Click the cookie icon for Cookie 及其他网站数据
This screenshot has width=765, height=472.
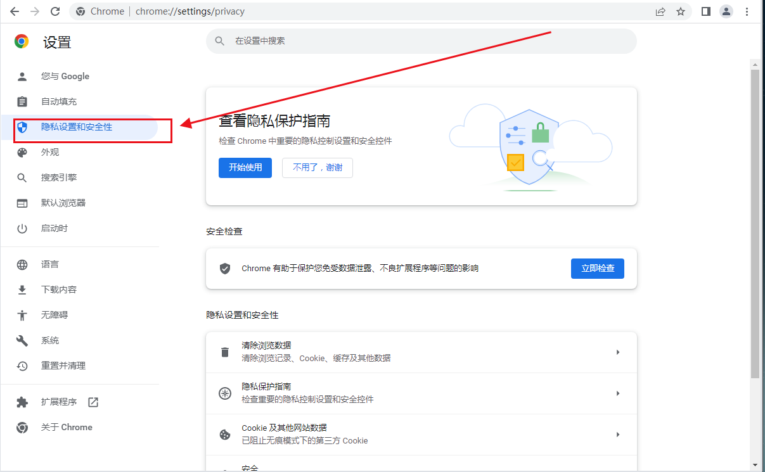tap(224, 435)
